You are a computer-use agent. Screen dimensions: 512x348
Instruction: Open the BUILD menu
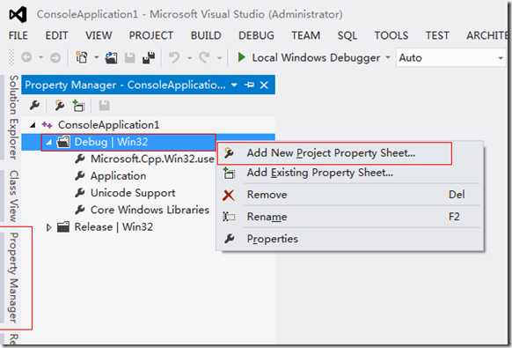click(206, 35)
